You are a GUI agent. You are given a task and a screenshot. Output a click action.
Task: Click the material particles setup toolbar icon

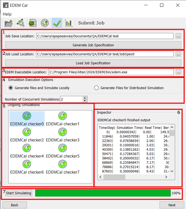tap(21, 23)
